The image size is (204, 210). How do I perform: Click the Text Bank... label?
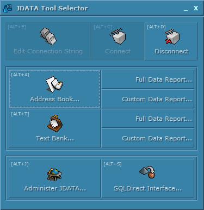pyautogui.click(x=55, y=138)
